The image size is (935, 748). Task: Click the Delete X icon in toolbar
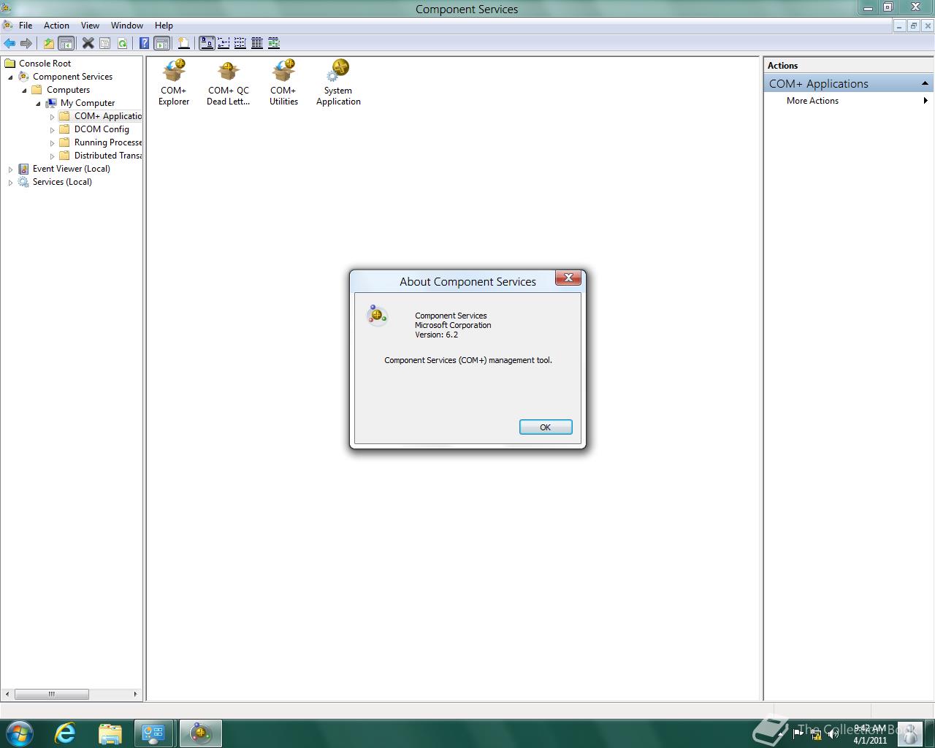pos(88,43)
